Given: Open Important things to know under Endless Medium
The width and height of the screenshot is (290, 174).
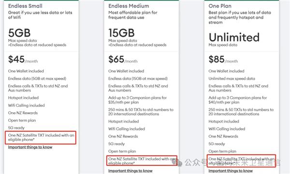Looking at the screenshot, I should (x=130, y=171).
